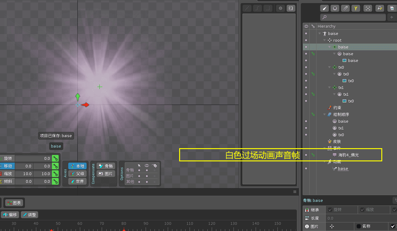The width and height of the screenshot is (397, 231).
Task: Select the 海豹4_佛光 event item
Action: 348,155
